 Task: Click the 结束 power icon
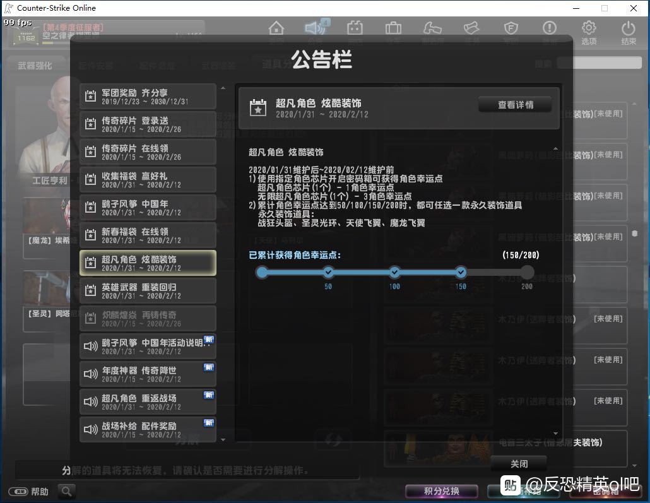(628, 28)
